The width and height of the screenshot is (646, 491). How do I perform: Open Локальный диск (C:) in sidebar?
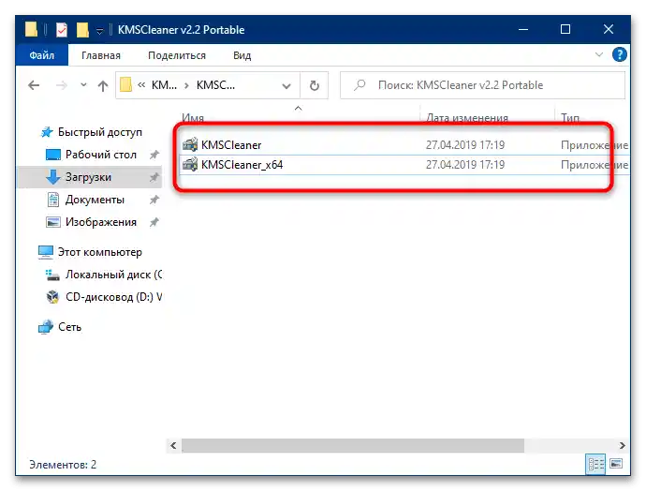113,275
